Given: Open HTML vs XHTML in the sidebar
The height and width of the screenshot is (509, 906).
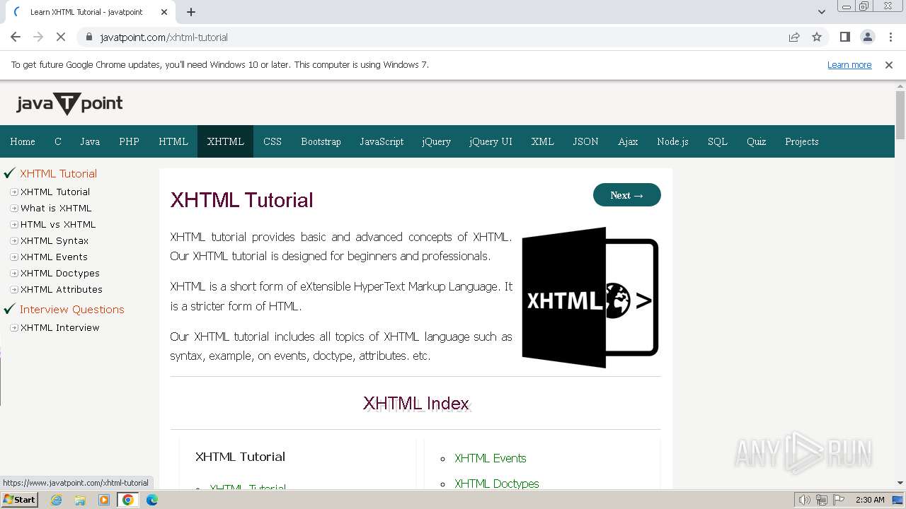Looking at the screenshot, I should tap(58, 224).
